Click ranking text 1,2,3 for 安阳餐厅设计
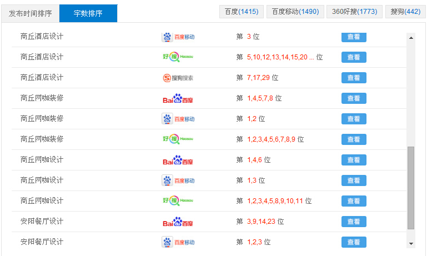 point(254,242)
